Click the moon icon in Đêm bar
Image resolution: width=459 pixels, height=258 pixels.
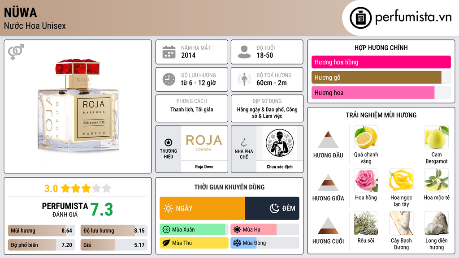tap(274, 208)
